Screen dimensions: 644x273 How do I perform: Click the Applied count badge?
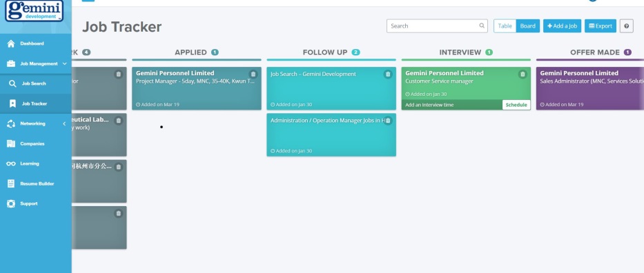tap(215, 52)
